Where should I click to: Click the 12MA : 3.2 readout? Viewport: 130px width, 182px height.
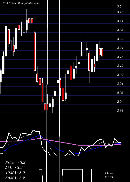pos(15,173)
